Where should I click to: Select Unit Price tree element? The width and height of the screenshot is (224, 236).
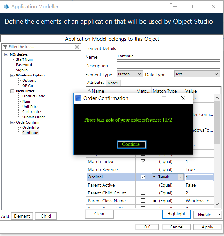30,107
